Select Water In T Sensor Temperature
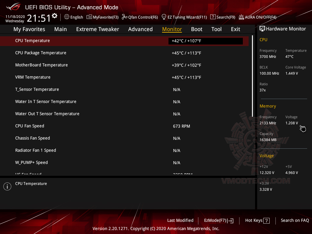 coord(124,102)
